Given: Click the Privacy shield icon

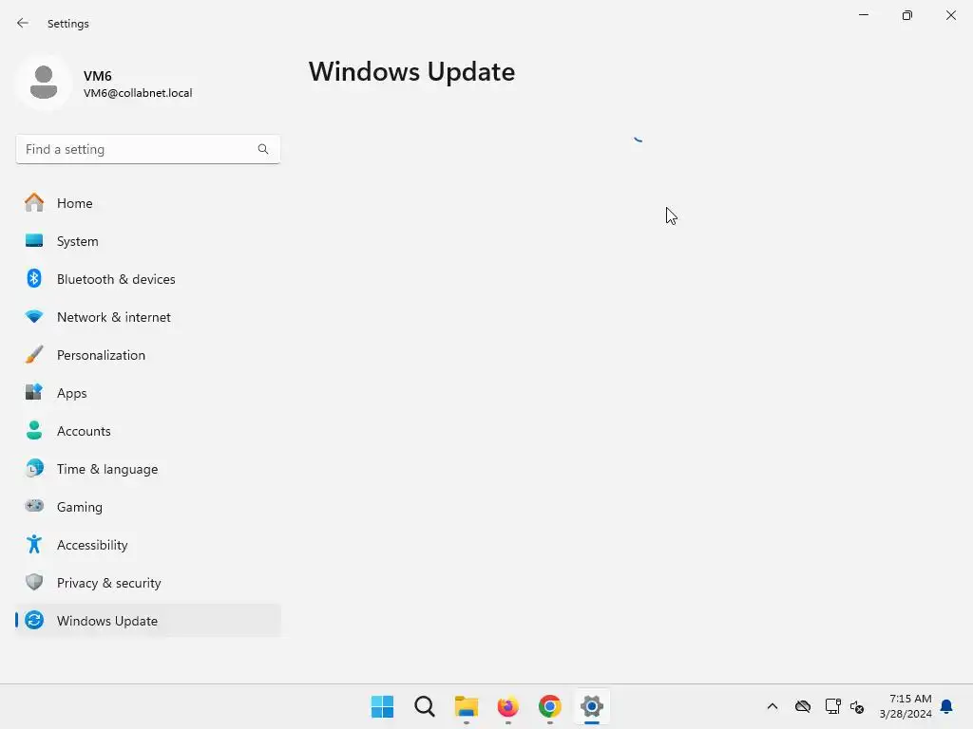Looking at the screenshot, I should [34, 582].
